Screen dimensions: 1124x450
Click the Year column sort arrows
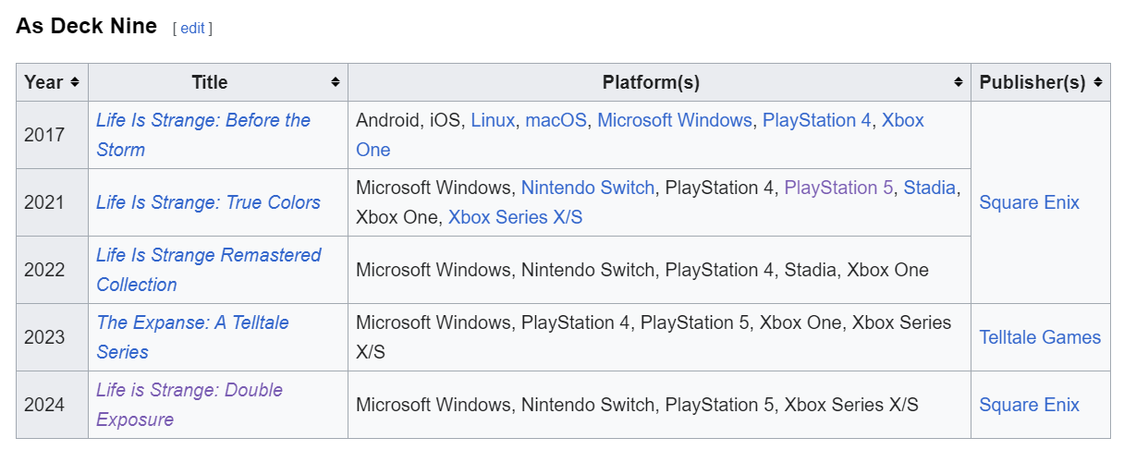(x=75, y=82)
